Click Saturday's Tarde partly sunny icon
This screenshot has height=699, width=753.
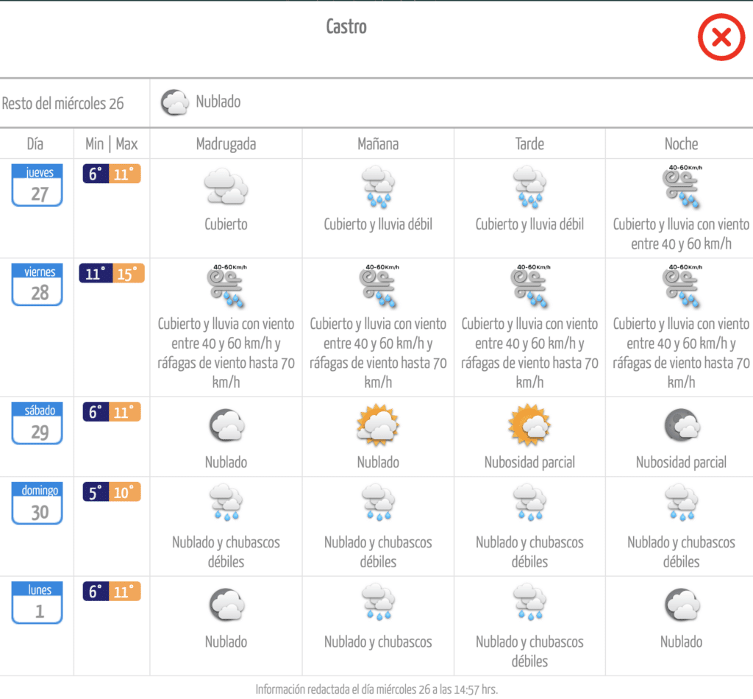(529, 425)
